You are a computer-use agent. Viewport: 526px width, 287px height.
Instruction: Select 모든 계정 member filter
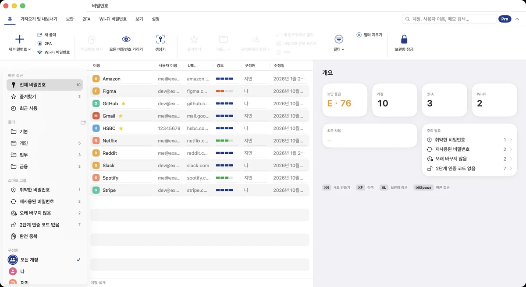pyautogui.click(x=45, y=260)
